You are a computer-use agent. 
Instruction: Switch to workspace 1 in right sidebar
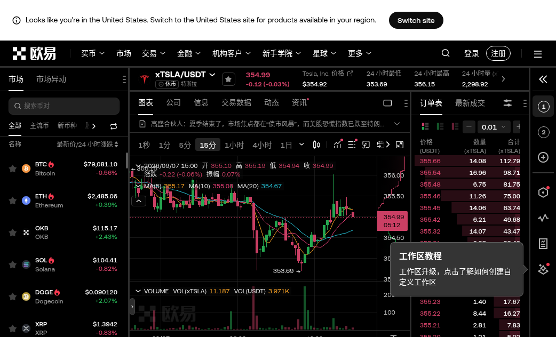point(543,106)
